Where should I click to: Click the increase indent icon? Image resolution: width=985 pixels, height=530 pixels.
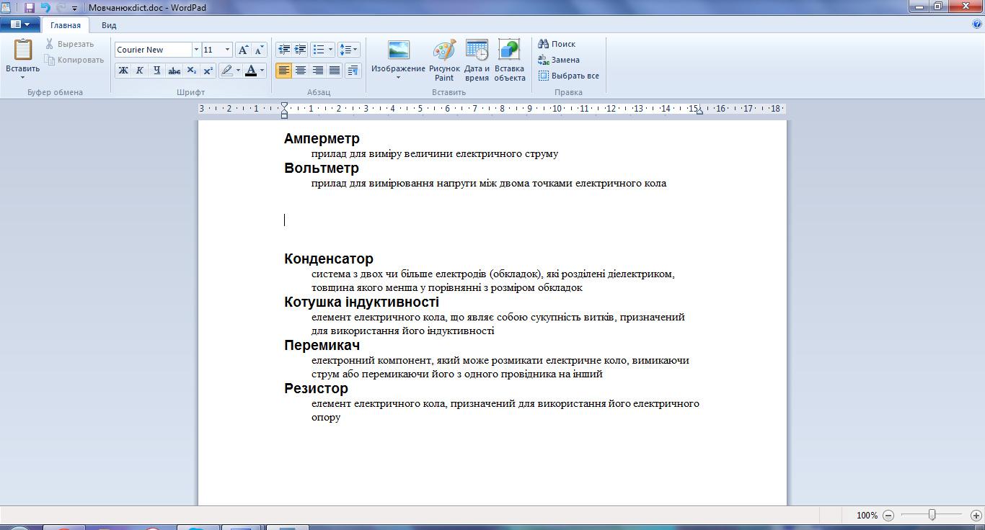tap(300, 50)
